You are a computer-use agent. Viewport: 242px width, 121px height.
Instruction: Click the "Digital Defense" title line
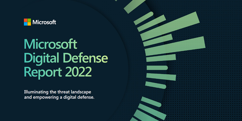click(x=66, y=58)
